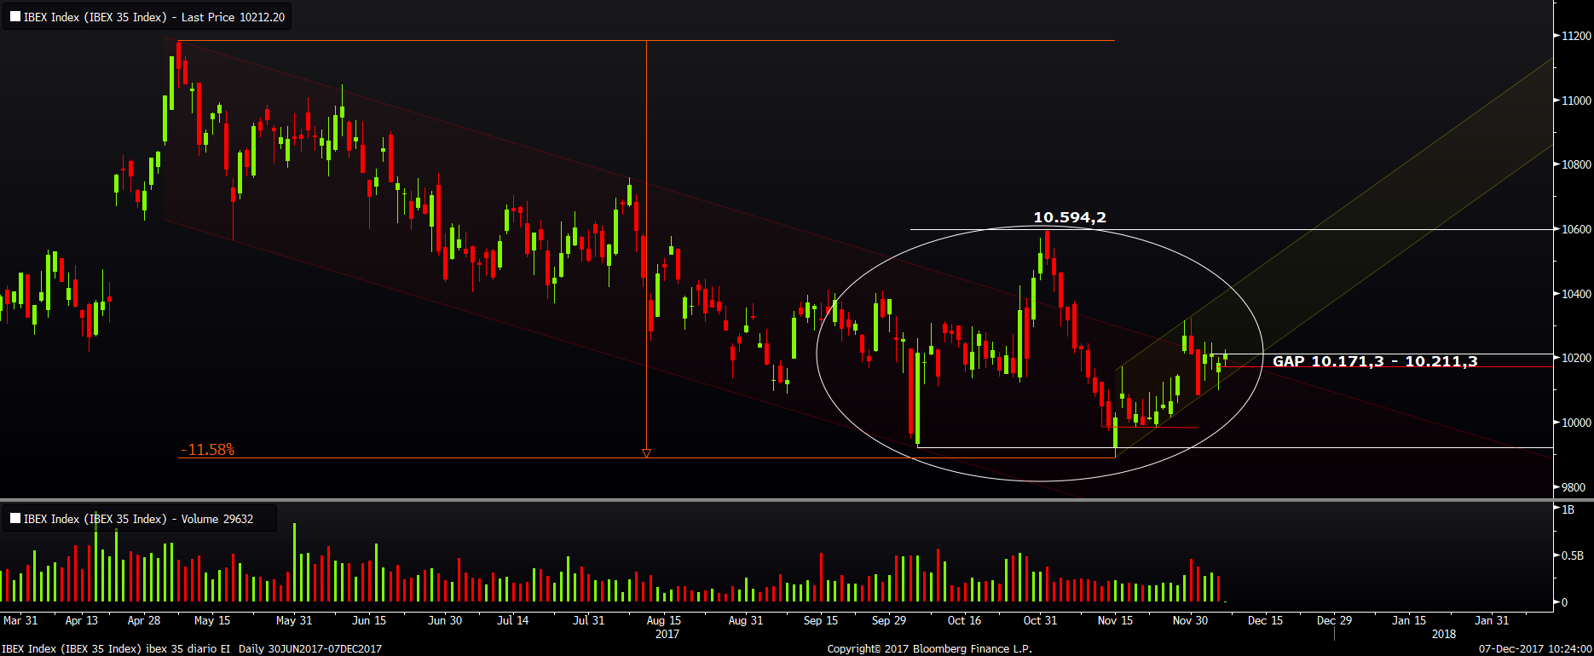Click the 10600 price axis label
The width and height of the screenshot is (1594, 656).
[1576, 229]
